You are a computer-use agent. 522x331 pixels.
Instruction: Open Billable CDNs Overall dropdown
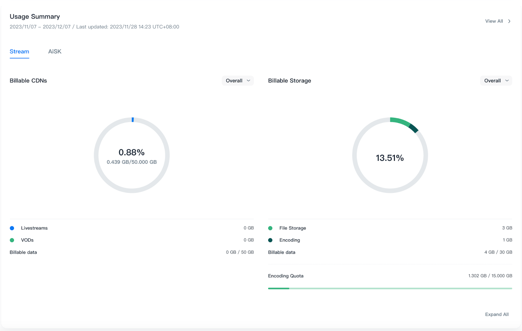tap(237, 81)
